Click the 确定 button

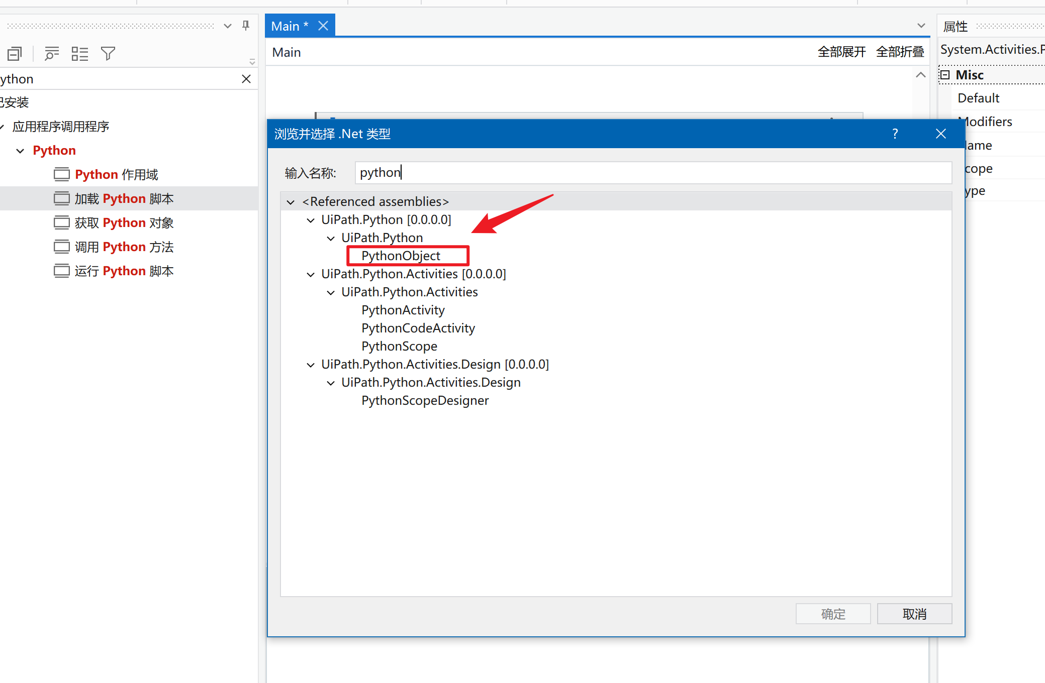833,614
